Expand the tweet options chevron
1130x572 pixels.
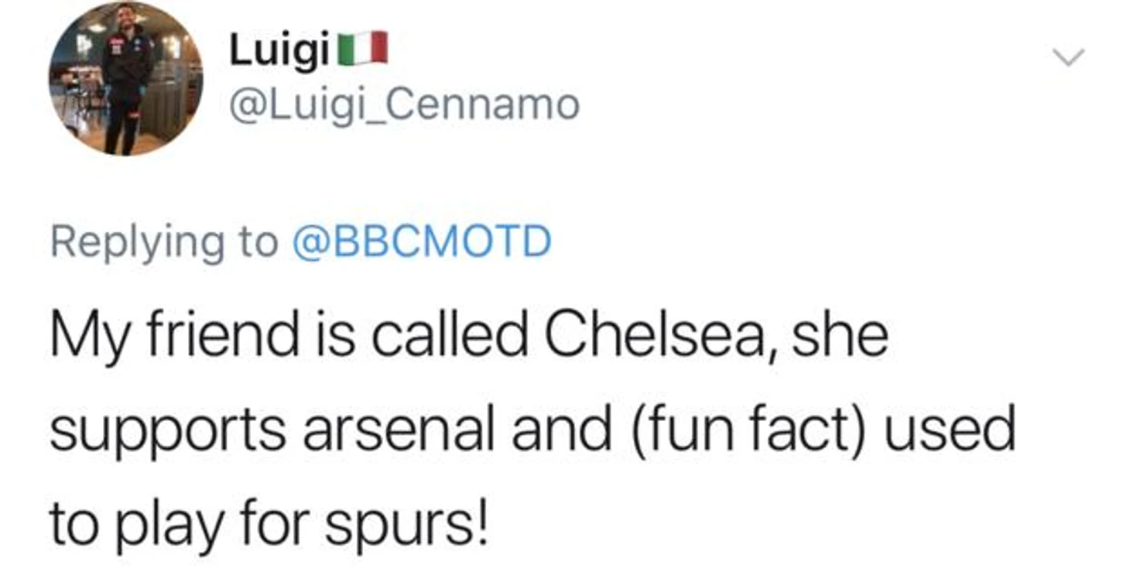[x=1069, y=57]
